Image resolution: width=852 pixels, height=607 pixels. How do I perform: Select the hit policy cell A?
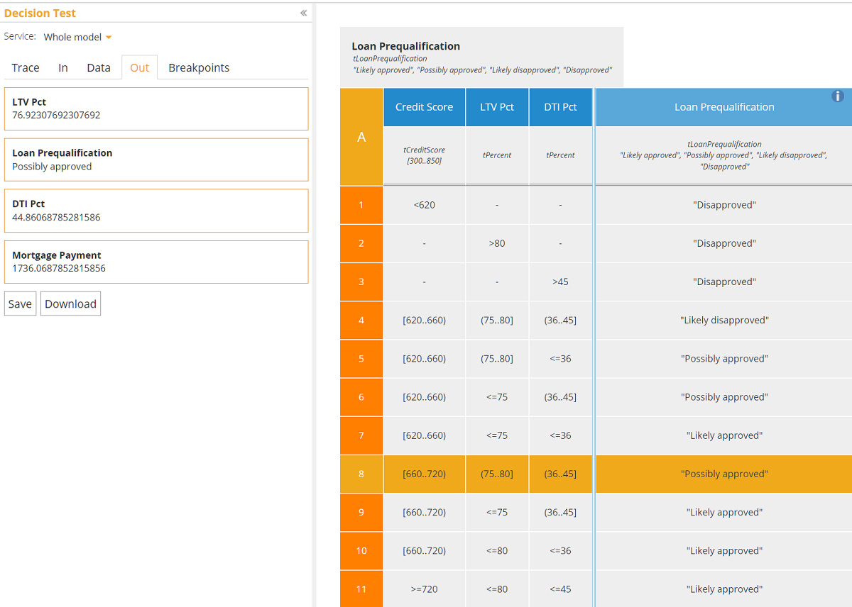click(361, 137)
